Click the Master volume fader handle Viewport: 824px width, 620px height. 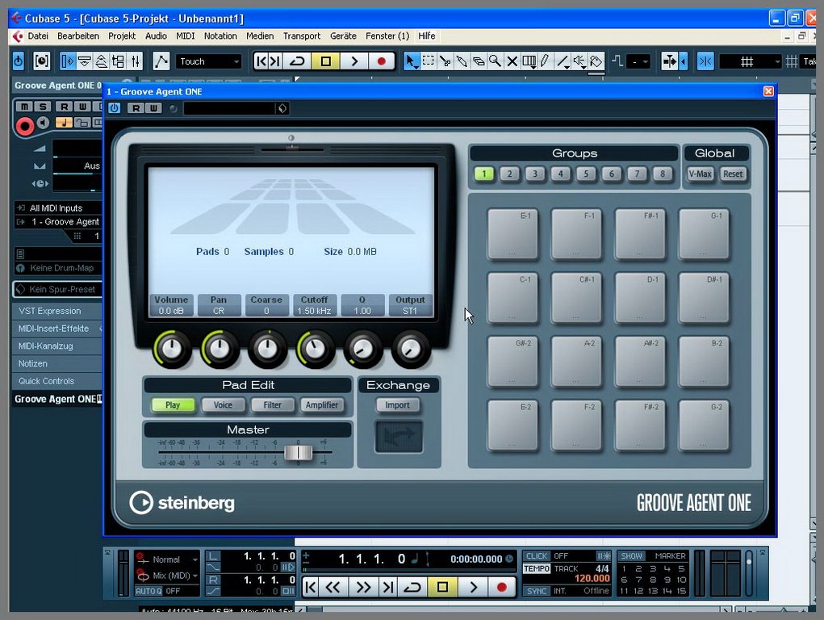(x=298, y=452)
